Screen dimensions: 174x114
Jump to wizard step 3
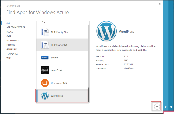[171, 107]
